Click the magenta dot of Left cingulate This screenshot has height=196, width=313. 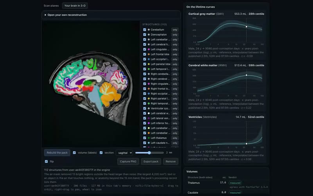click(x=149, y=49)
